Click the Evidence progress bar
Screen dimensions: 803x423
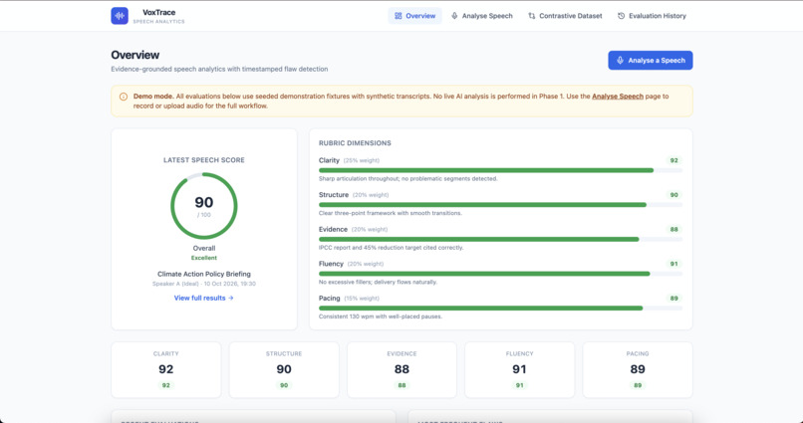click(x=500, y=240)
